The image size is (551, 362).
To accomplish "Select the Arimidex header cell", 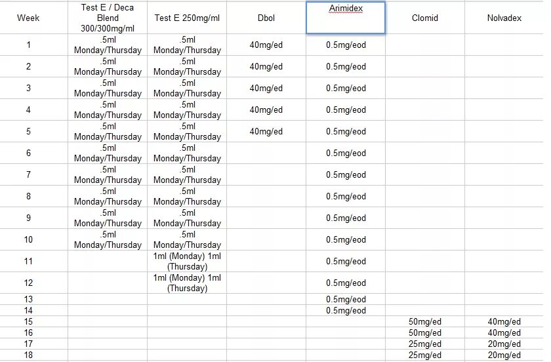I will (346, 18).
